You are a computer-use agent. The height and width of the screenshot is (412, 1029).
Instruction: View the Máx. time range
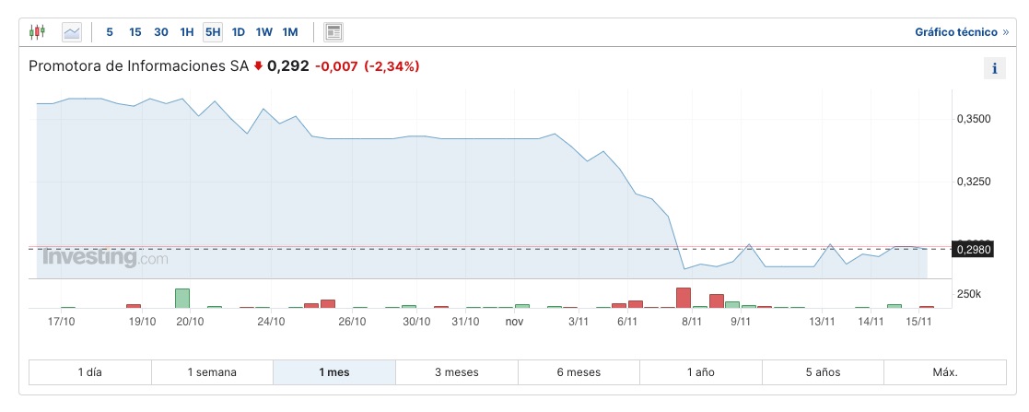click(x=944, y=372)
